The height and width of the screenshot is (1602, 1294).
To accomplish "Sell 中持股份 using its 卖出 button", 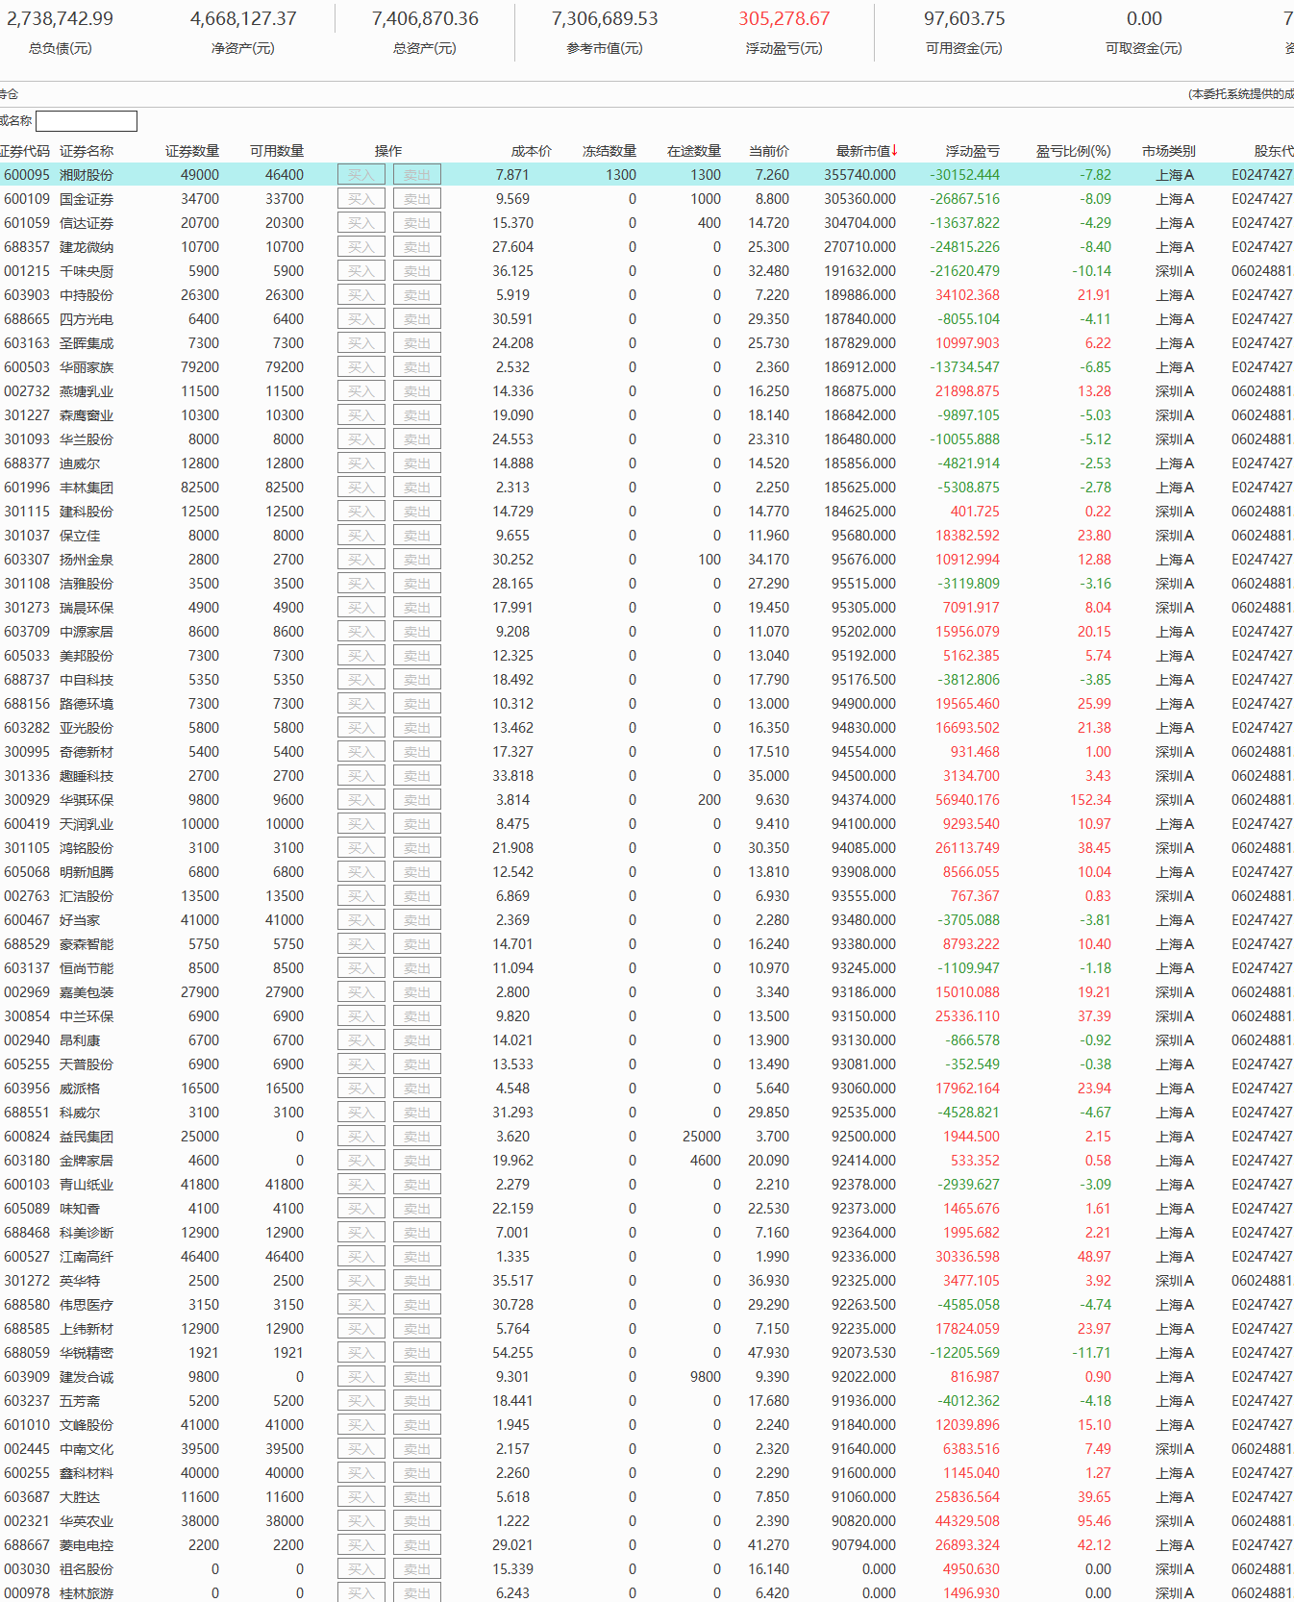I will [x=417, y=295].
